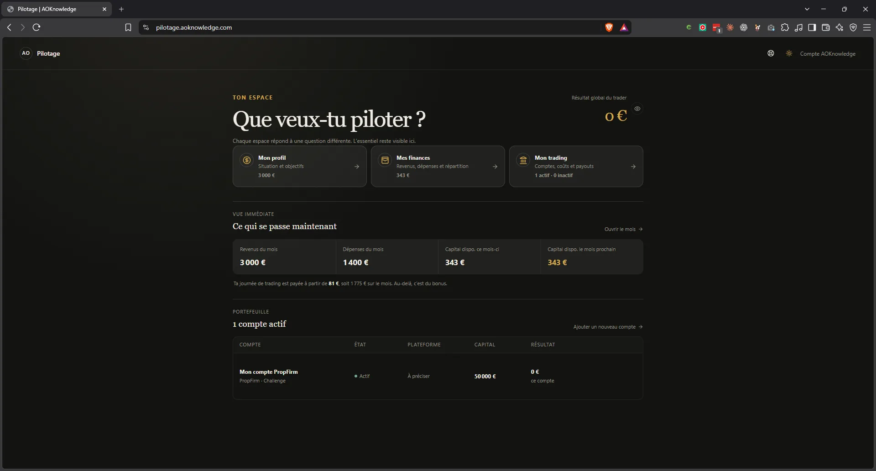The width and height of the screenshot is (876, 471).
Task: Click the "Revenus du mois" 3 000 € tile
Action: [x=284, y=256]
